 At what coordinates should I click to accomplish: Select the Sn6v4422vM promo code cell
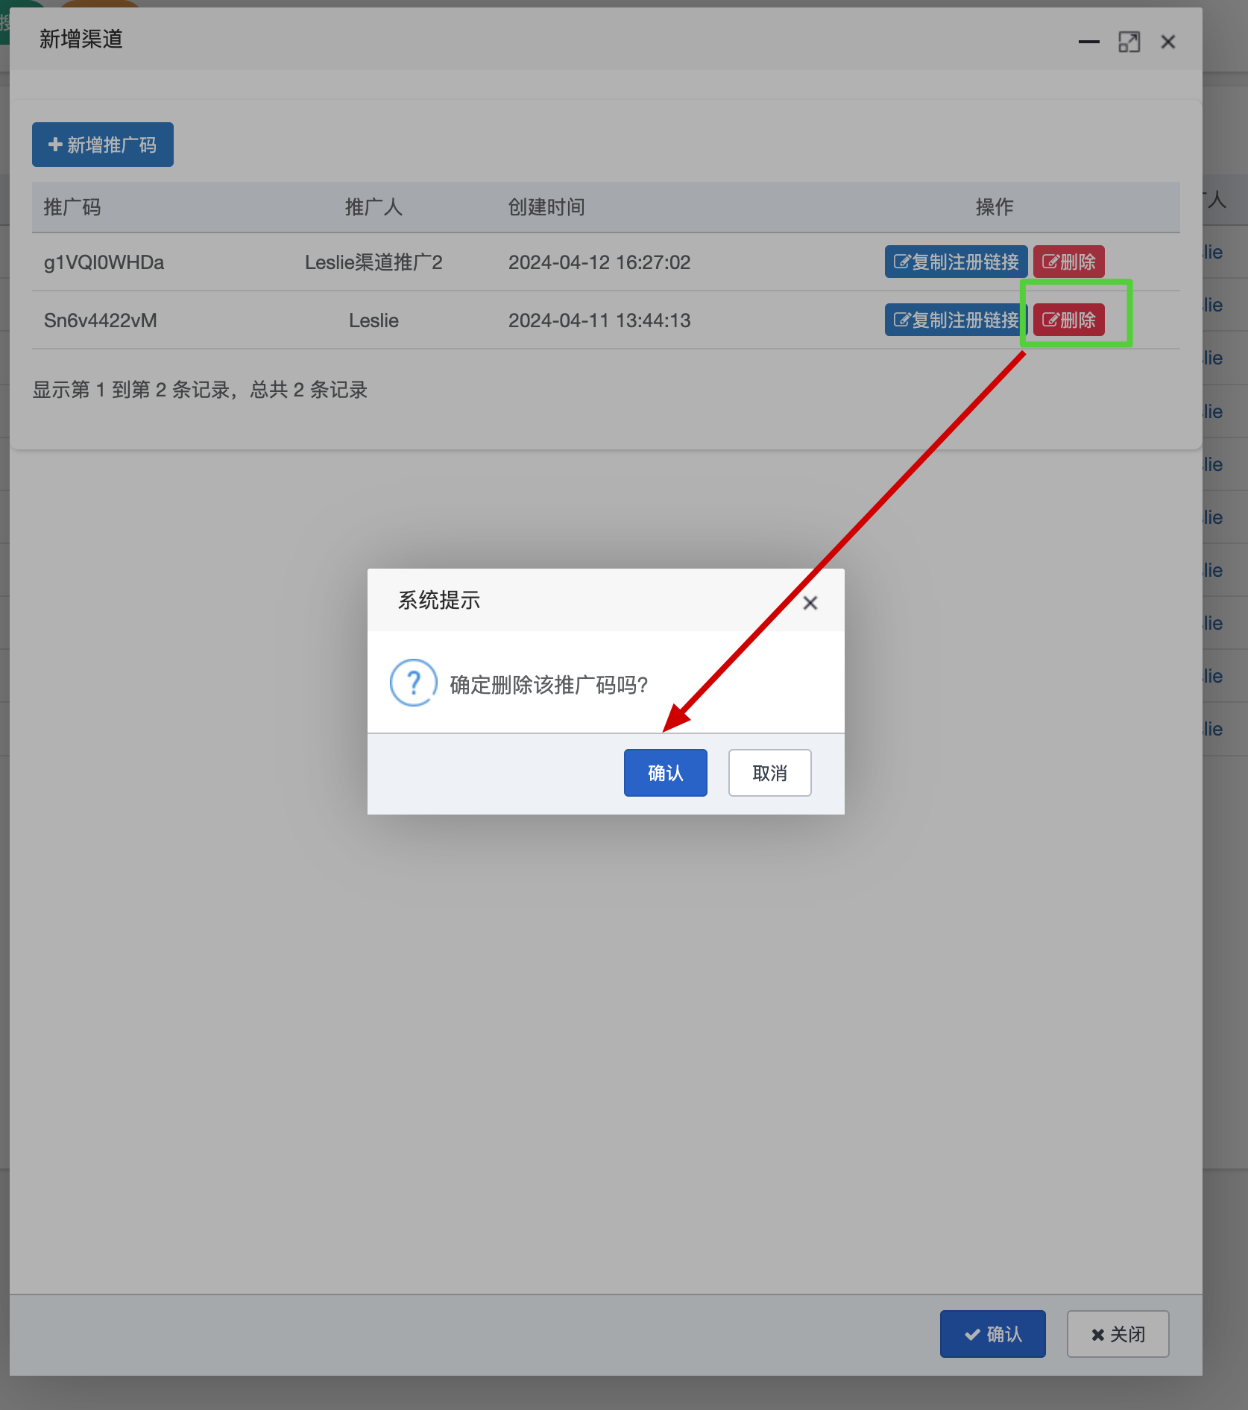click(101, 320)
